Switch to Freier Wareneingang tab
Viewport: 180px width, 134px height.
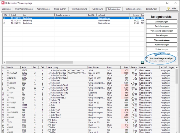click(24, 9)
